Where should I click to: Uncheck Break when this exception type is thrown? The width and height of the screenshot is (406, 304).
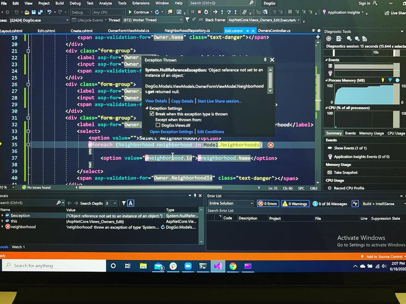coord(152,114)
